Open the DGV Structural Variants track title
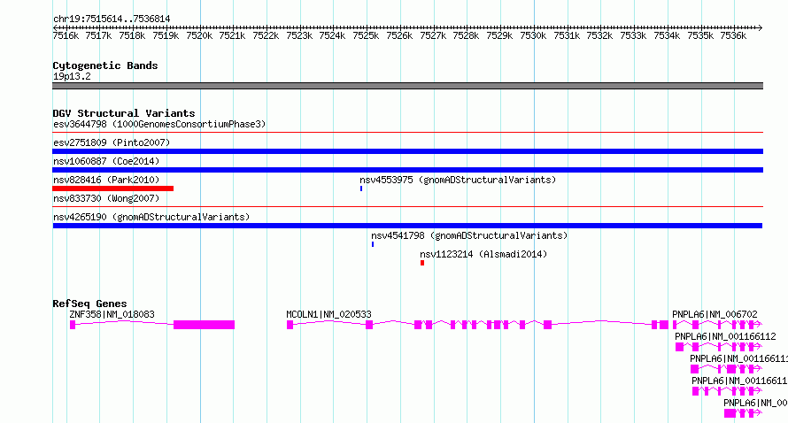788x423 pixels. tap(124, 113)
